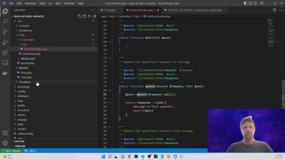This screenshot has width=285, height=160.
Task: Open the View menu
Action: pos(42,3)
